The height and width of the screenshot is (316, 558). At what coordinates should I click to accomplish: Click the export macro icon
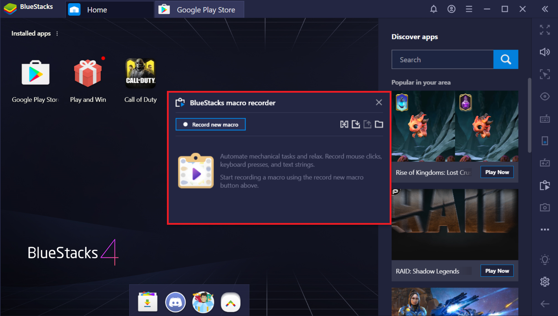(x=368, y=124)
